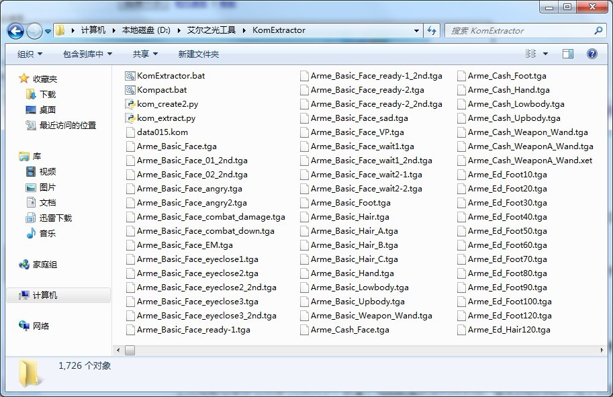Select 桌面 in the navigation pane

(x=47, y=110)
